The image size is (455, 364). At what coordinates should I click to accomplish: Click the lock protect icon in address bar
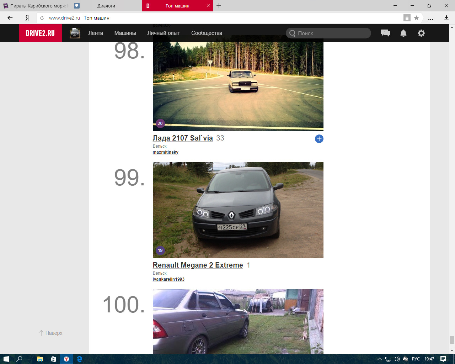407,18
